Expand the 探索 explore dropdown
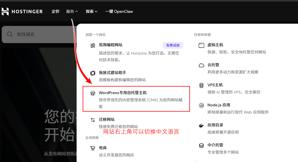The height and width of the screenshot is (162, 298). pos(92,12)
